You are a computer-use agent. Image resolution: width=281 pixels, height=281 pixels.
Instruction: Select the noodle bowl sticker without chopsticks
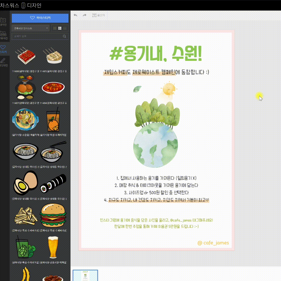[x=25, y=151]
